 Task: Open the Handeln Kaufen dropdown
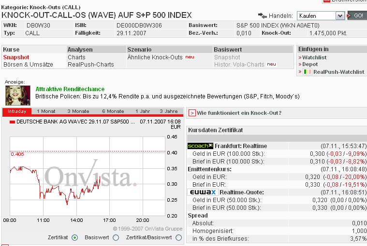tap(321, 16)
